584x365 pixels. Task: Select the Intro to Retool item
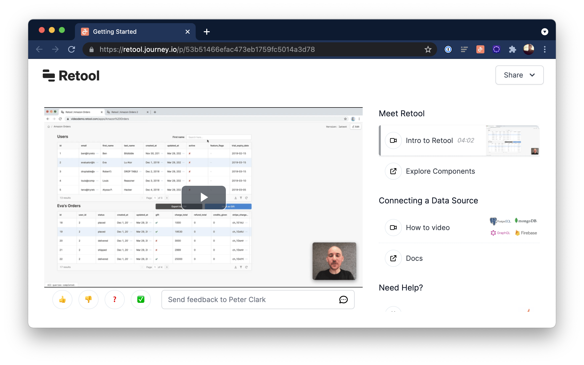[429, 140]
